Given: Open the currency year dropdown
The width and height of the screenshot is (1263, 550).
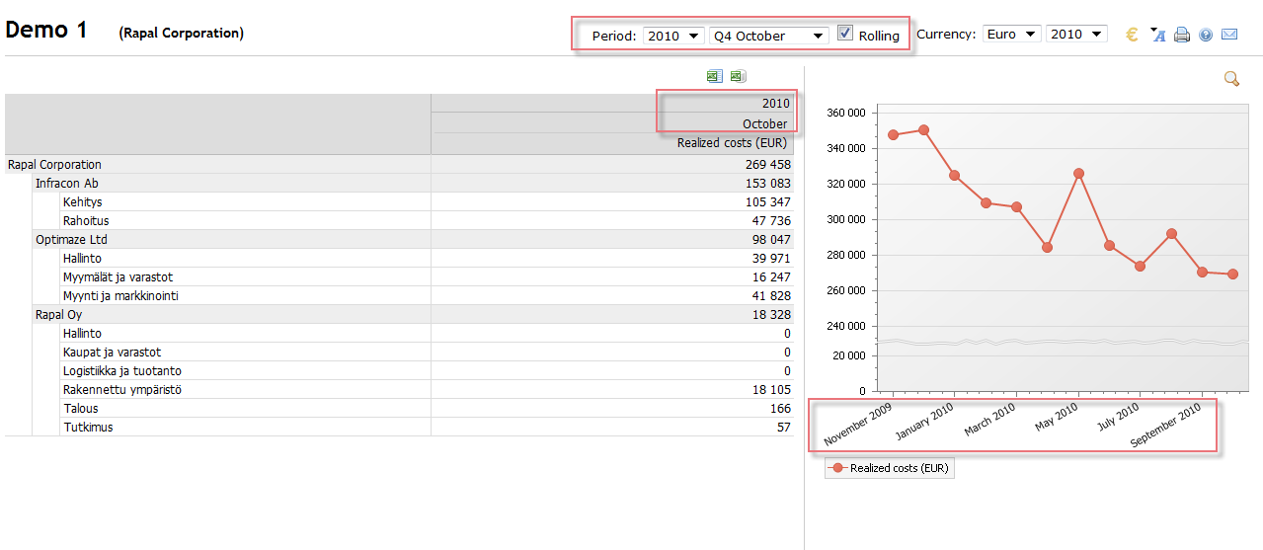Looking at the screenshot, I should (1075, 34).
